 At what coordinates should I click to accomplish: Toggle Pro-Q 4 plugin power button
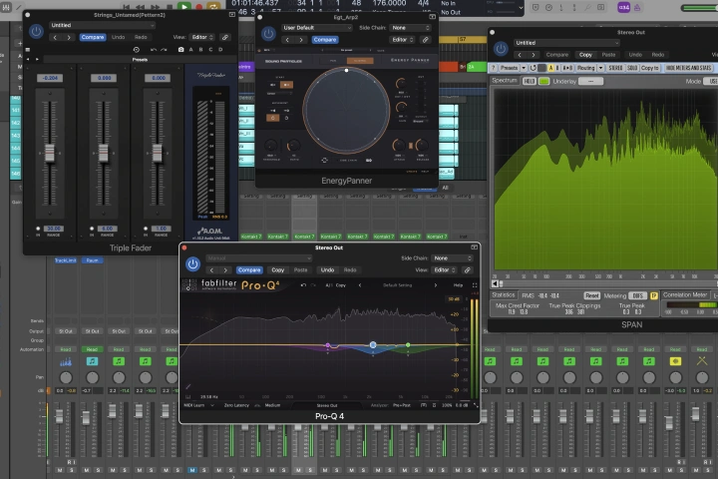pyautogui.click(x=192, y=264)
